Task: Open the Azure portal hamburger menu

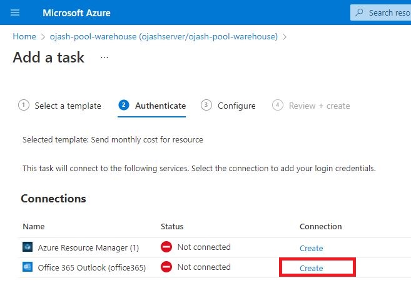Action: coord(16,12)
